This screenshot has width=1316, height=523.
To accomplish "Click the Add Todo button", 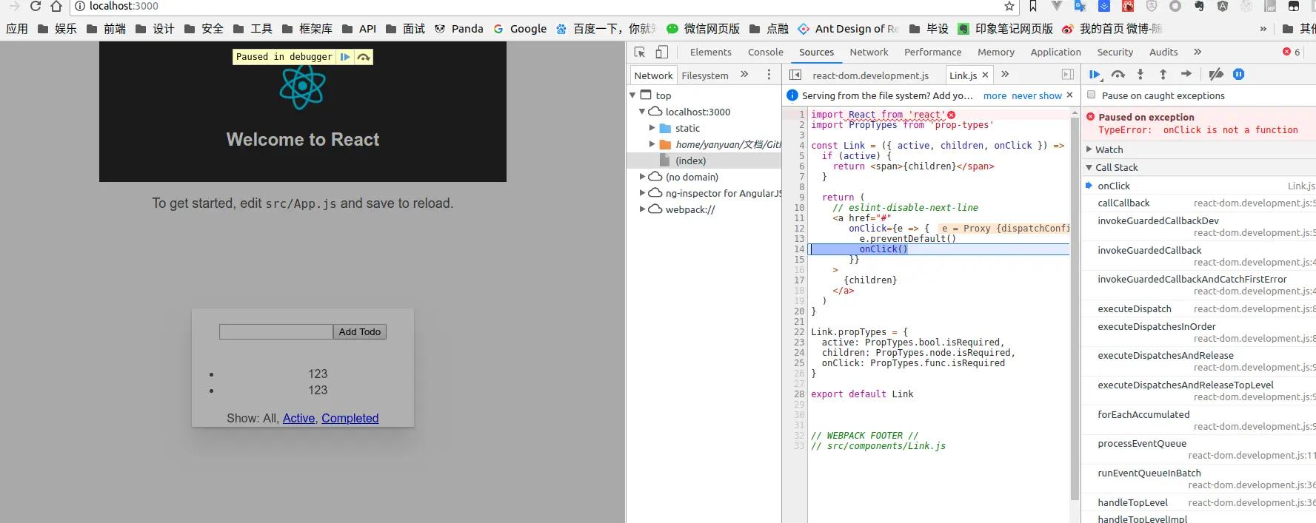I will point(359,332).
